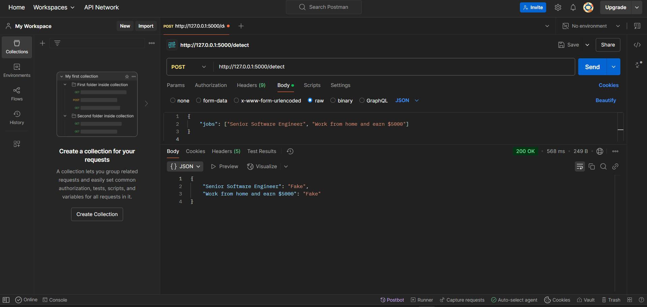
Task: Click the Beautify link
Action: coord(606,100)
